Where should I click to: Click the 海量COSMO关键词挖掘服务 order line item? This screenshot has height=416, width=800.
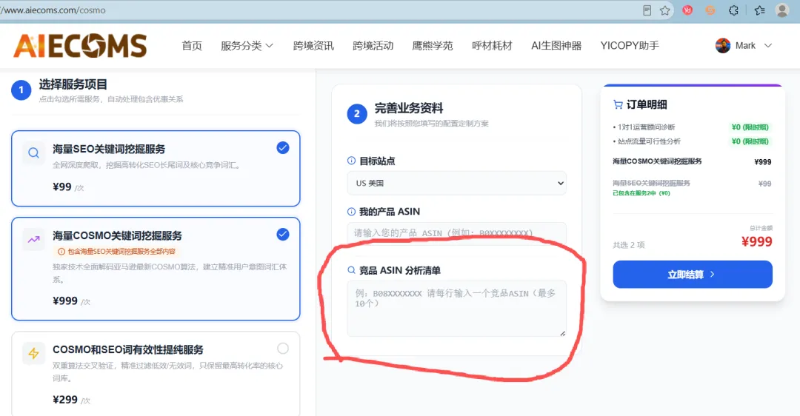coord(657,161)
